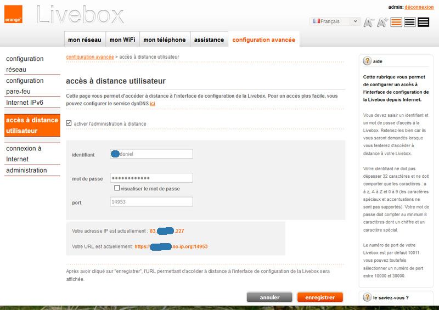Image resolution: width=439 pixels, height=310 pixels.
Task: Open 'Internet IPv6' in sidebar
Action: pos(32,103)
